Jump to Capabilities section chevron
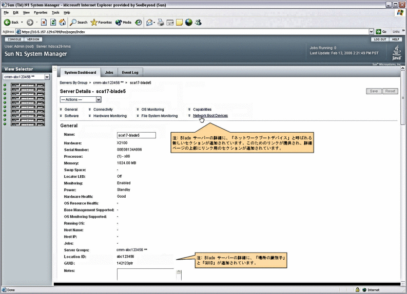Image resolution: width=407 pixels, height=294 pixels. click(189, 109)
